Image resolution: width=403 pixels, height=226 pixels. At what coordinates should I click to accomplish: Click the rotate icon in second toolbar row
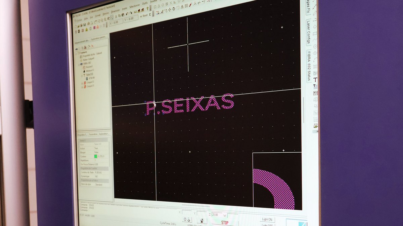[x=174, y=9]
